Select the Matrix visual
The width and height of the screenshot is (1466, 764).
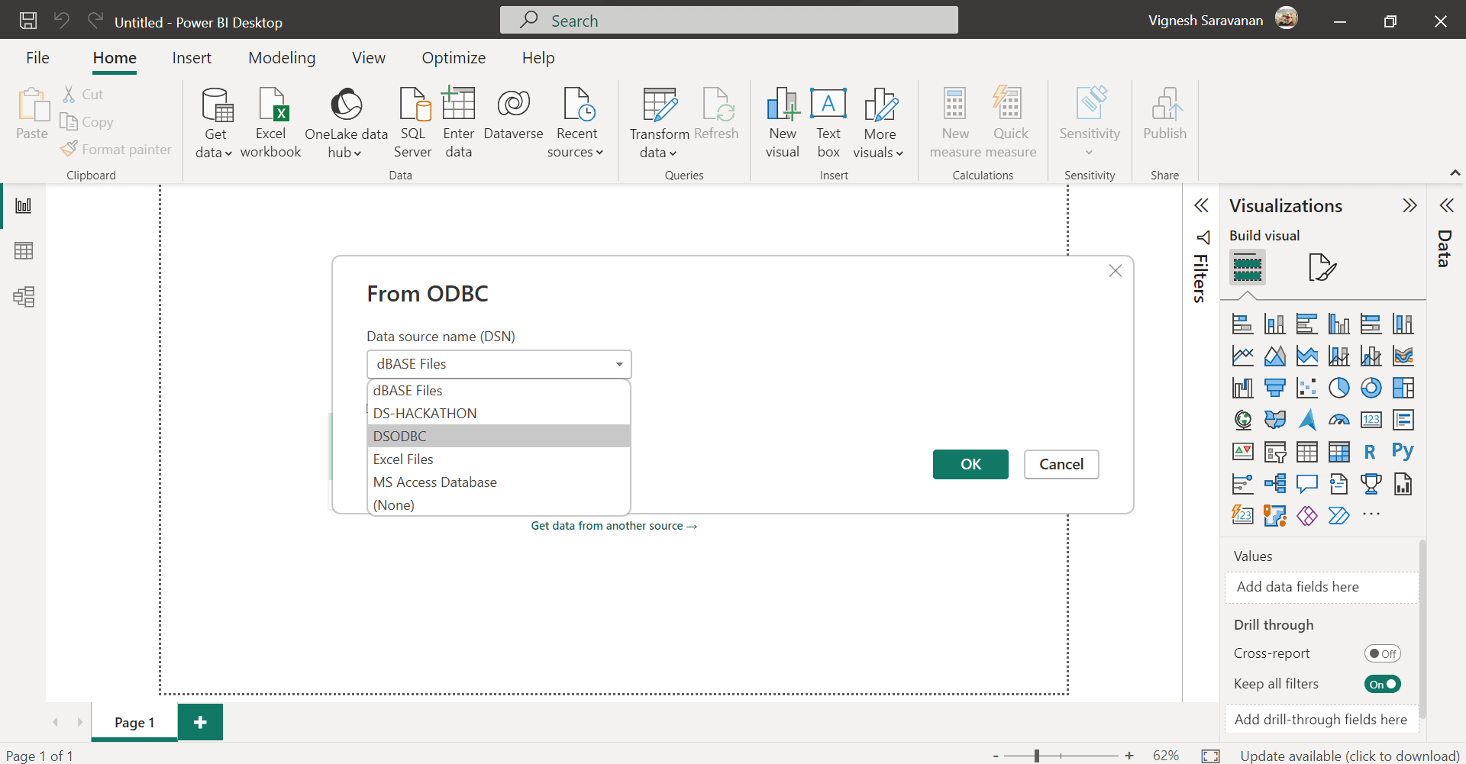[x=1339, y=451]
